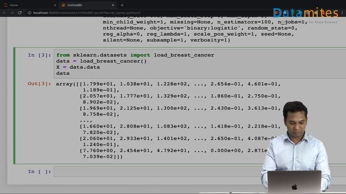The height and width of the screenshot is (194, 346).
Task: Click the In [3] code cell editor
Action: point(199,64)
